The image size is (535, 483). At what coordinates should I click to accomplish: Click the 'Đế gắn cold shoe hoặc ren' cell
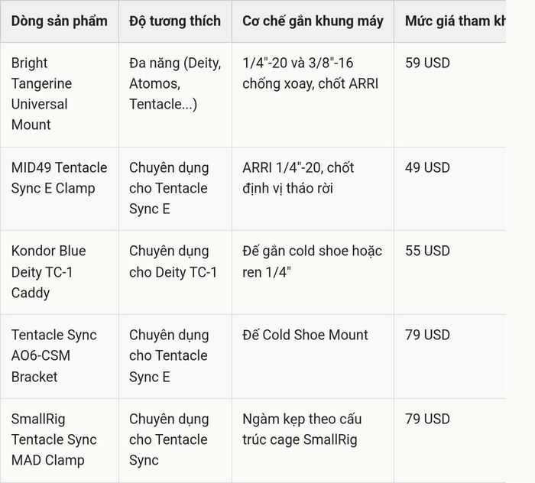click(313, 272)
